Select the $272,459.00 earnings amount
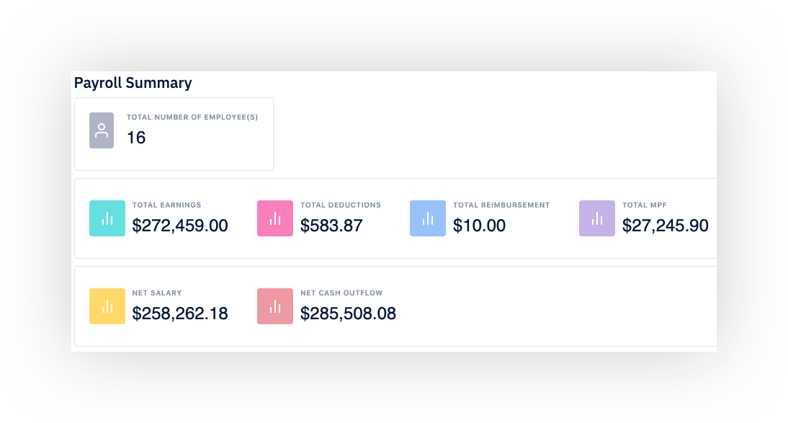The width and height of the screenshot is (788, 423). pos(180,226)
